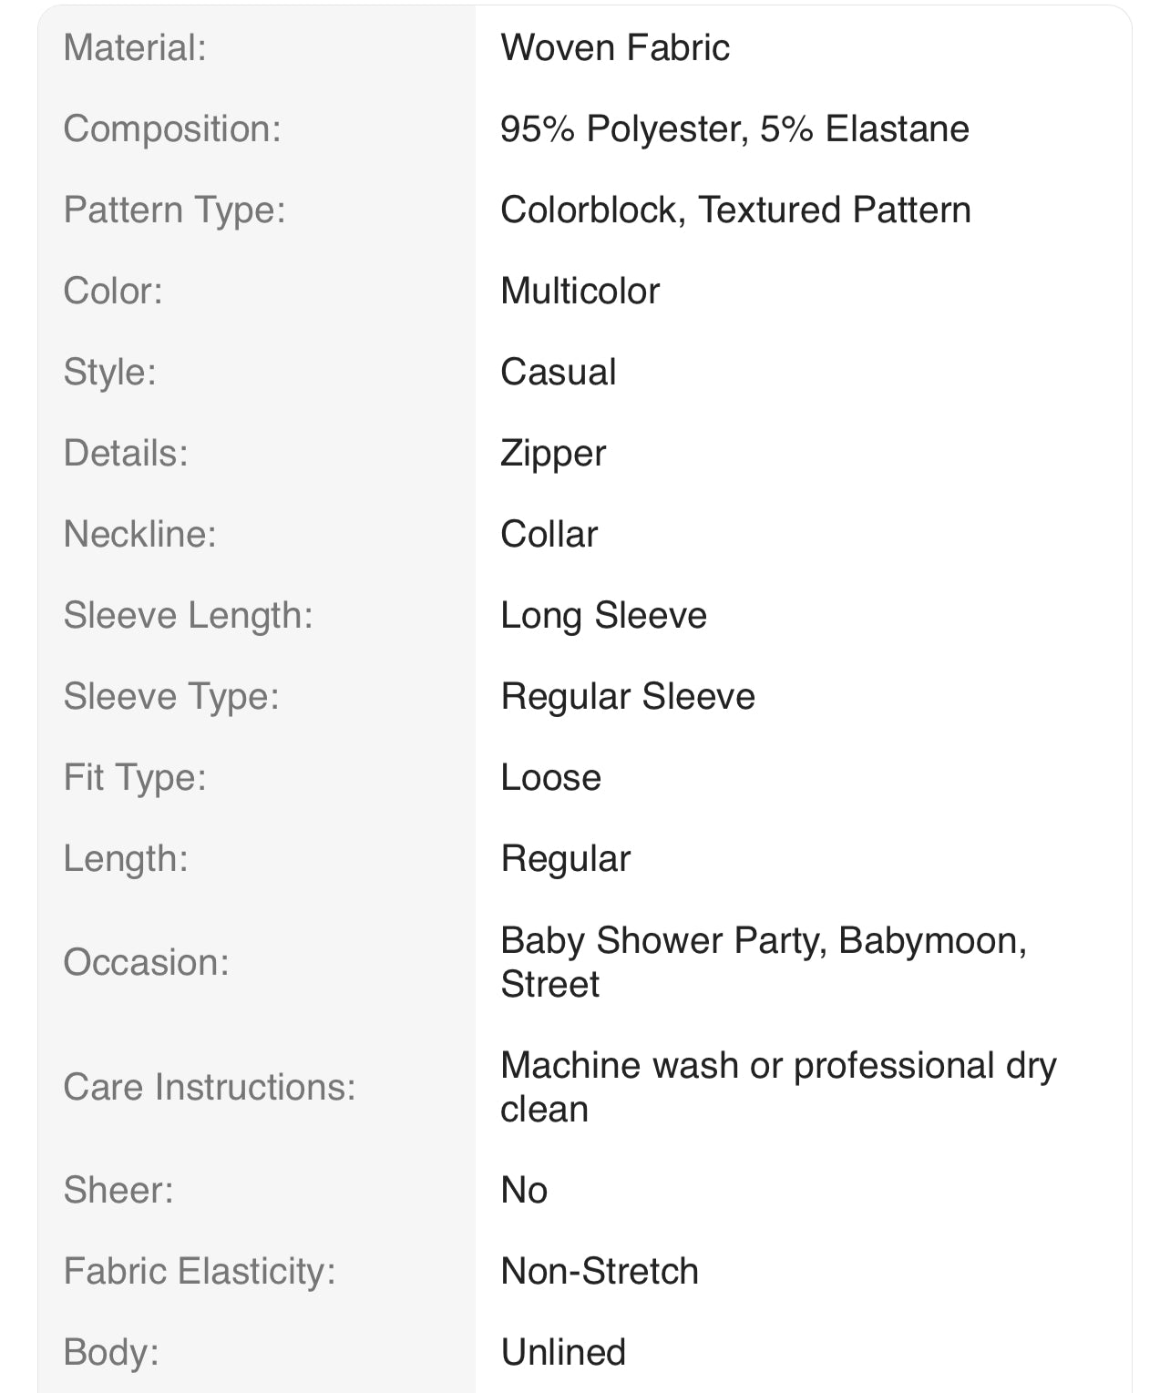Click the "Regular Sleeve" value

coord(628,697)
